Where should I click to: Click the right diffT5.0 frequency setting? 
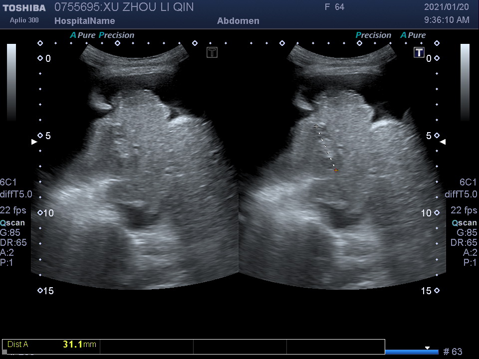pyautogui.click(x=461, y=194)
